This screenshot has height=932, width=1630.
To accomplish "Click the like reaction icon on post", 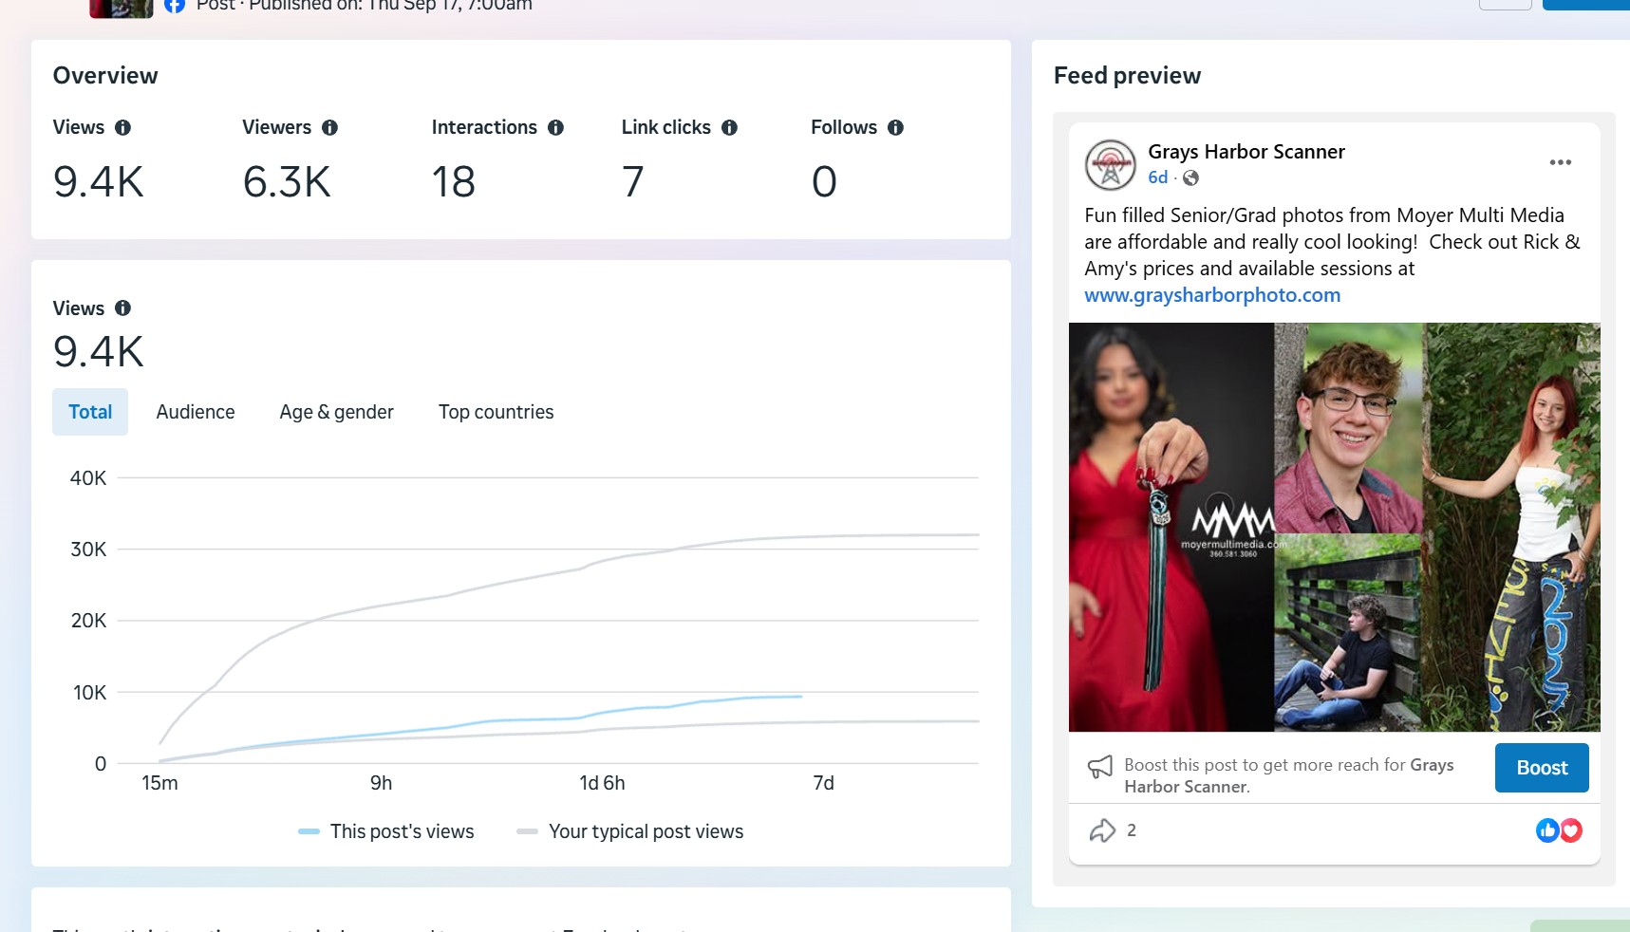I will (1547, 830).
